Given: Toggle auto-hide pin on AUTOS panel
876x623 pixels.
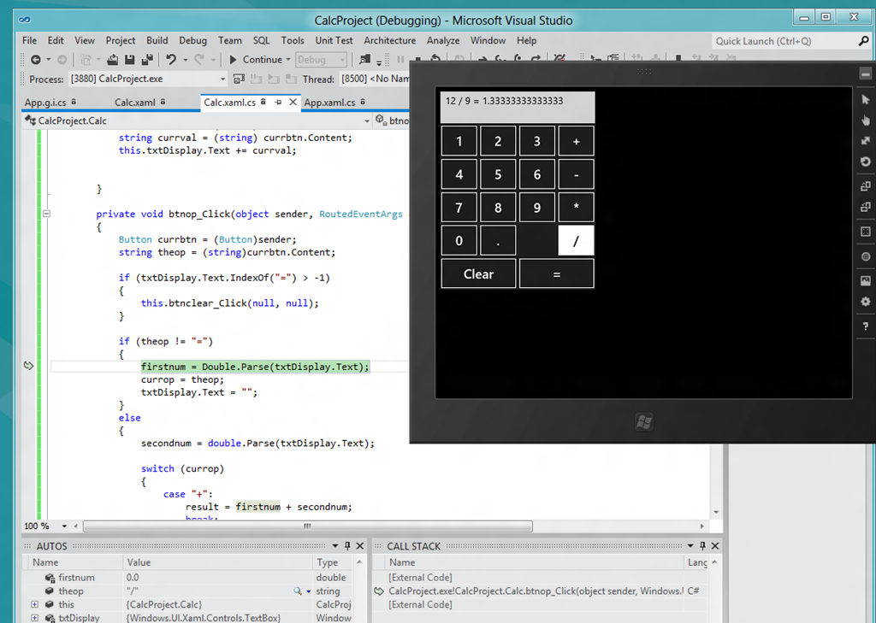Looking at the screenshot, I should point(347,546).
